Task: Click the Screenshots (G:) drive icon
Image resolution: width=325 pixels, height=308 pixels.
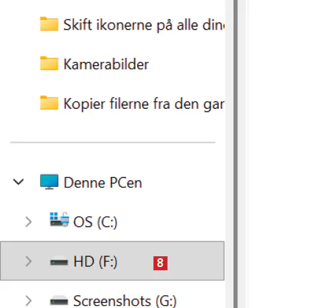Action: (x=59, y=301)
